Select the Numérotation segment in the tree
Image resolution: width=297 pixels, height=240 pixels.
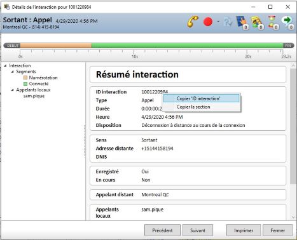coord(43,77)
